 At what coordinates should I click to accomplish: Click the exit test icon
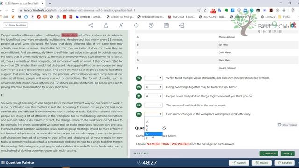(182, 25)
